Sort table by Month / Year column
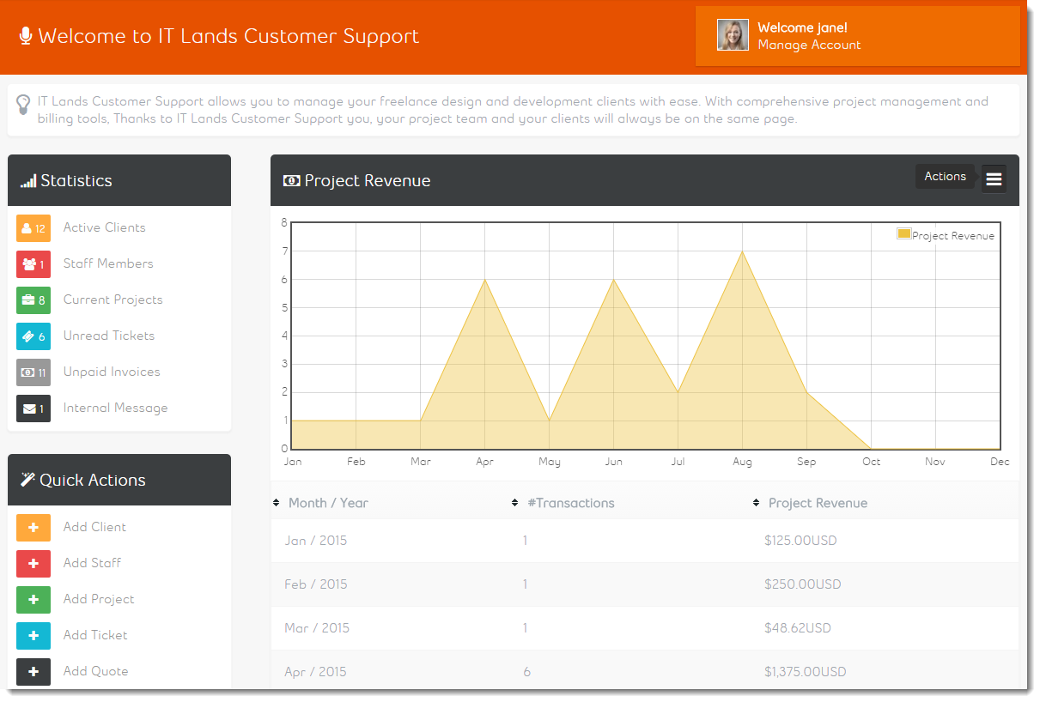Screen dimensions: 1040x702 click(x=328, y=503)
